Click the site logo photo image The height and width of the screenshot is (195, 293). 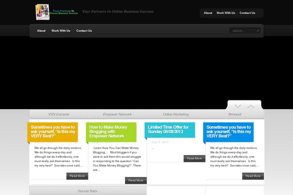(42, 12)
